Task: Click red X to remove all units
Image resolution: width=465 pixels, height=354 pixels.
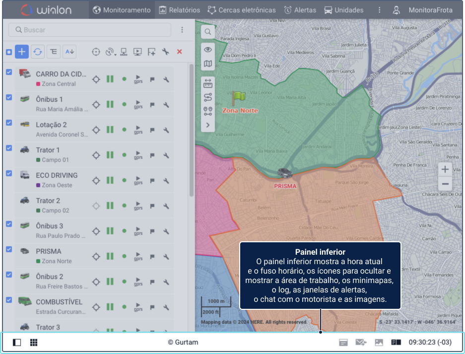Action: pos(180,52)
